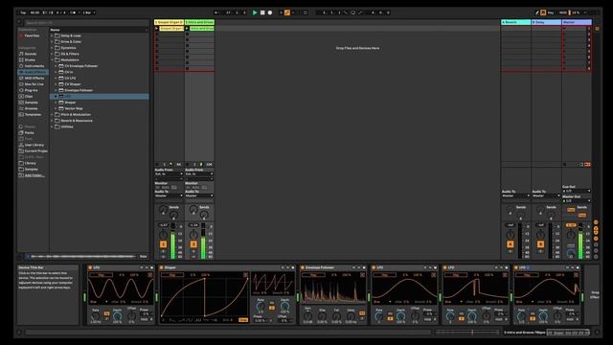
Task: Toggle track 1 activator button
Action: point(163,244)
